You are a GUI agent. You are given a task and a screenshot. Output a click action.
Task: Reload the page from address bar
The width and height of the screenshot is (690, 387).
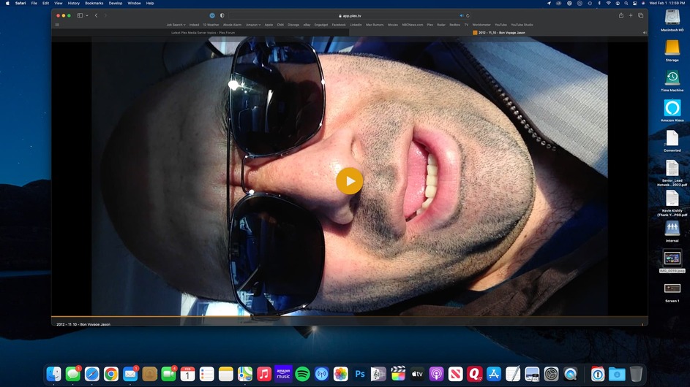[468, 15]
